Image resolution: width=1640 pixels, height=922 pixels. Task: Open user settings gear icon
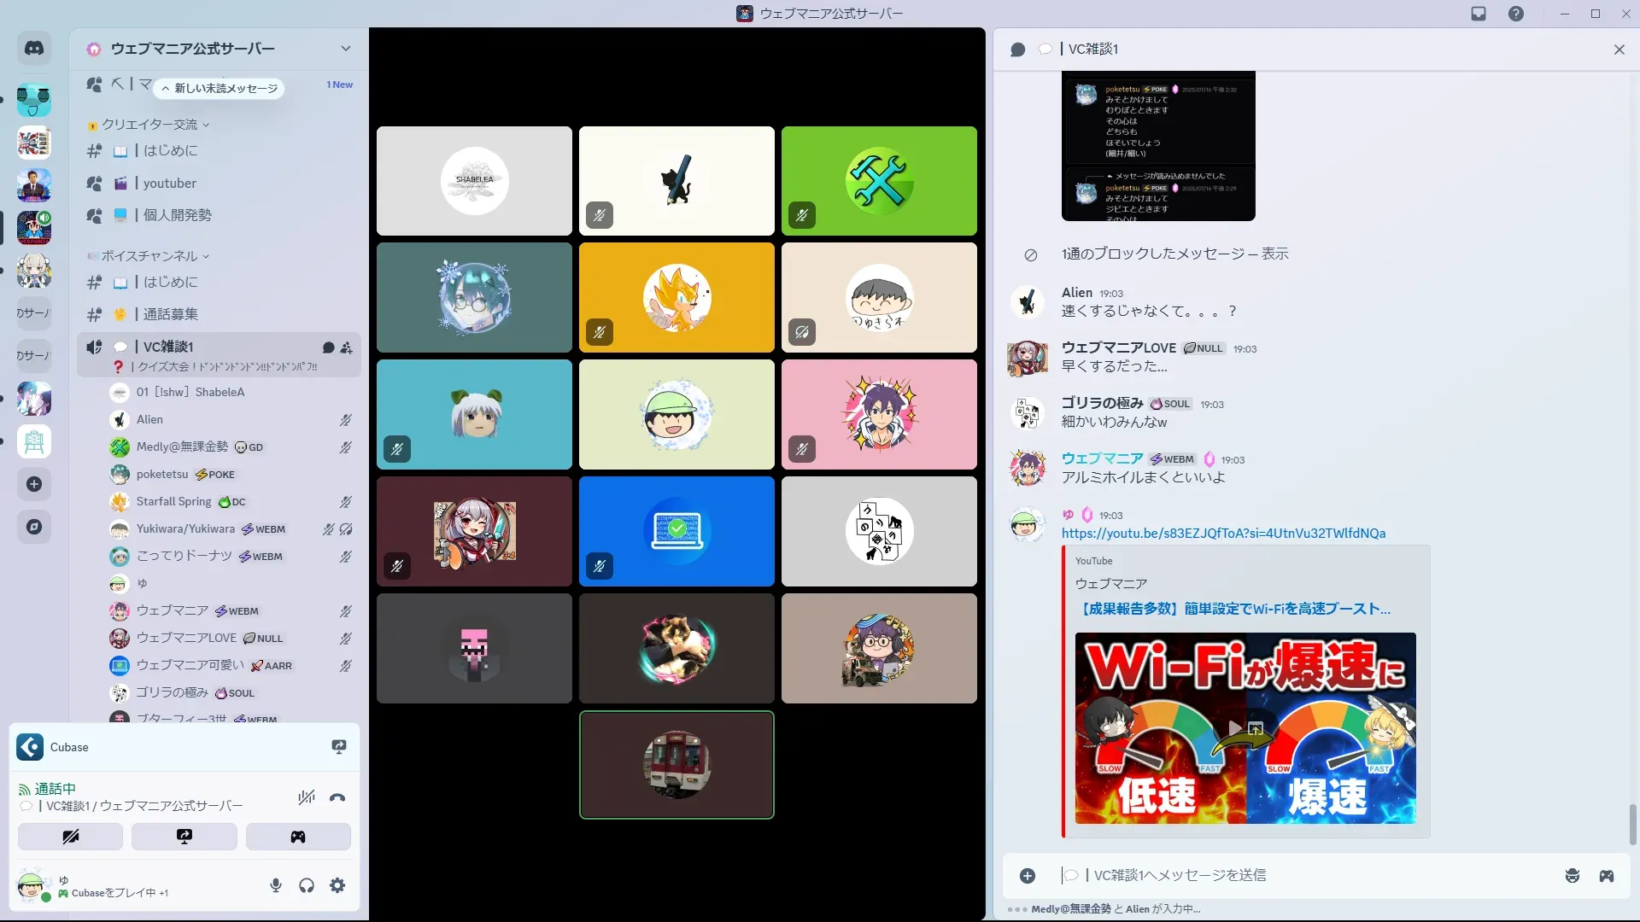coord(337,885)
